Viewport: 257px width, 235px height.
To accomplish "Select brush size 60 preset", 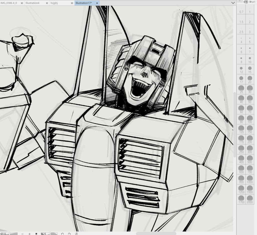I will pos(241,110).
